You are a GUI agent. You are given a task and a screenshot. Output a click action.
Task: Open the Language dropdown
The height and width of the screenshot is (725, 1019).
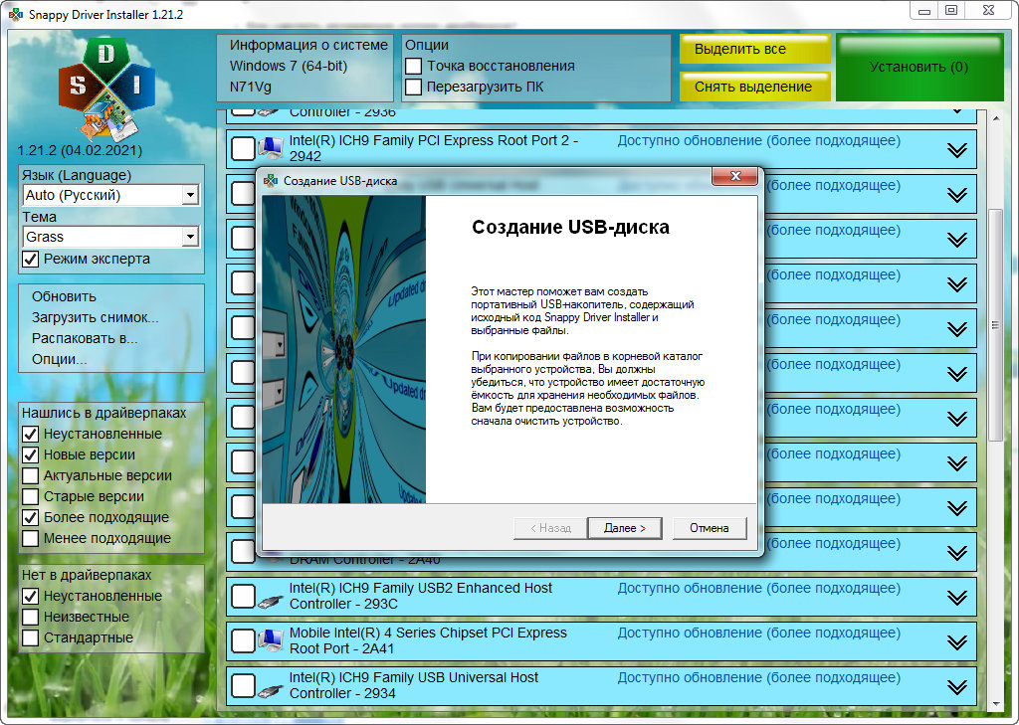point(190,196)
